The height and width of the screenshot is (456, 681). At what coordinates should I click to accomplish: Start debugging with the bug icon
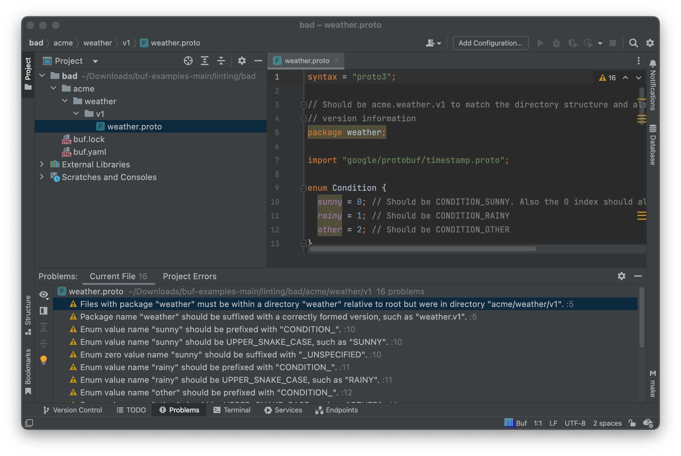tap(556, 43)
